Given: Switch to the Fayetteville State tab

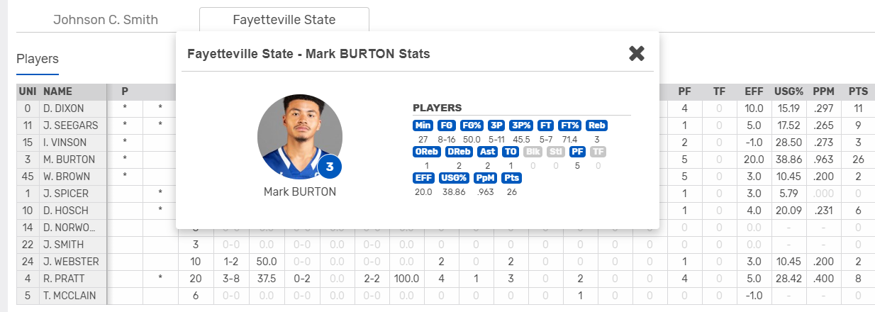Looking at the screenshot, I should pos(284,19).
